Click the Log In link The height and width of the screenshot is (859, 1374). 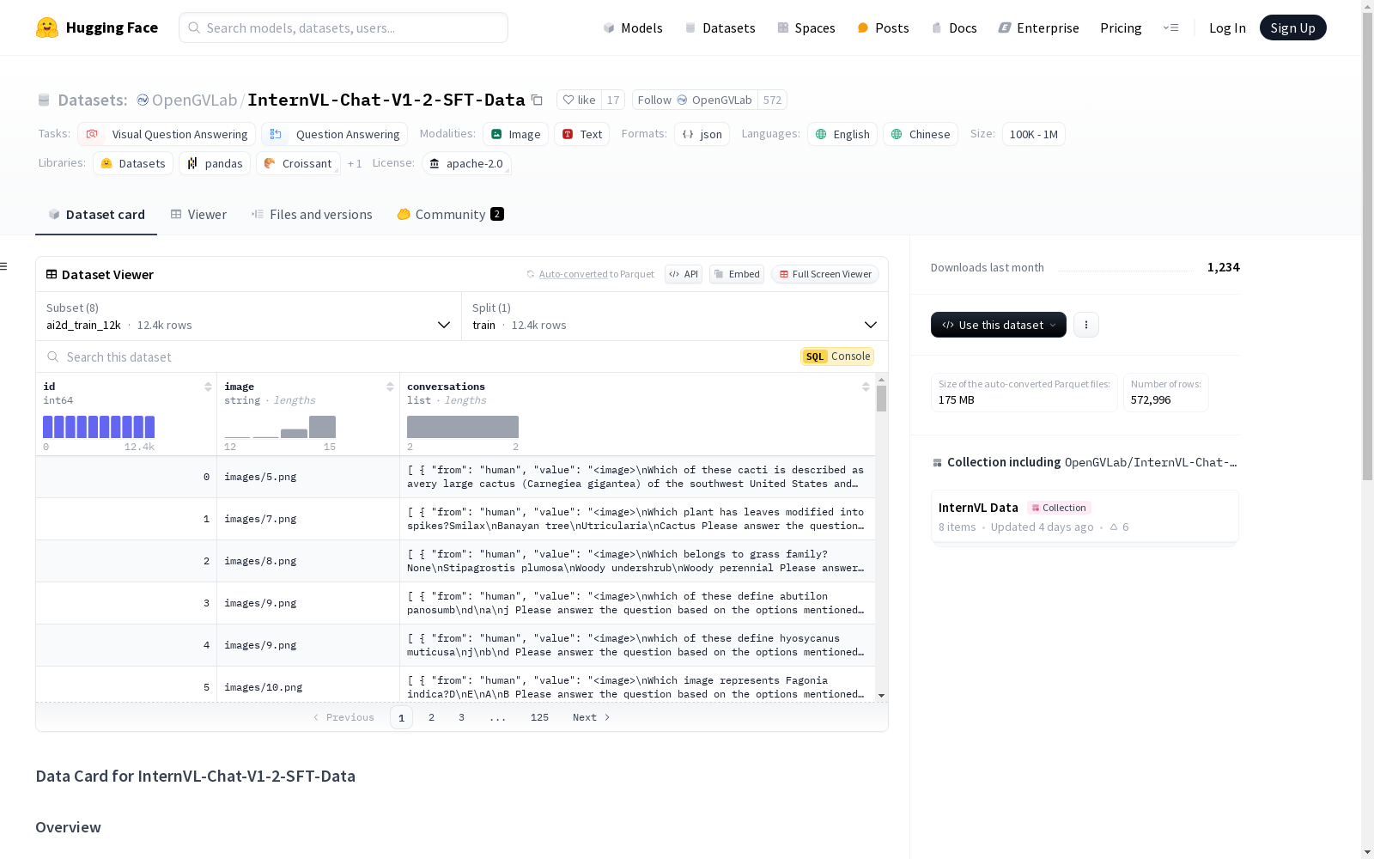[x=1227, y=27]
